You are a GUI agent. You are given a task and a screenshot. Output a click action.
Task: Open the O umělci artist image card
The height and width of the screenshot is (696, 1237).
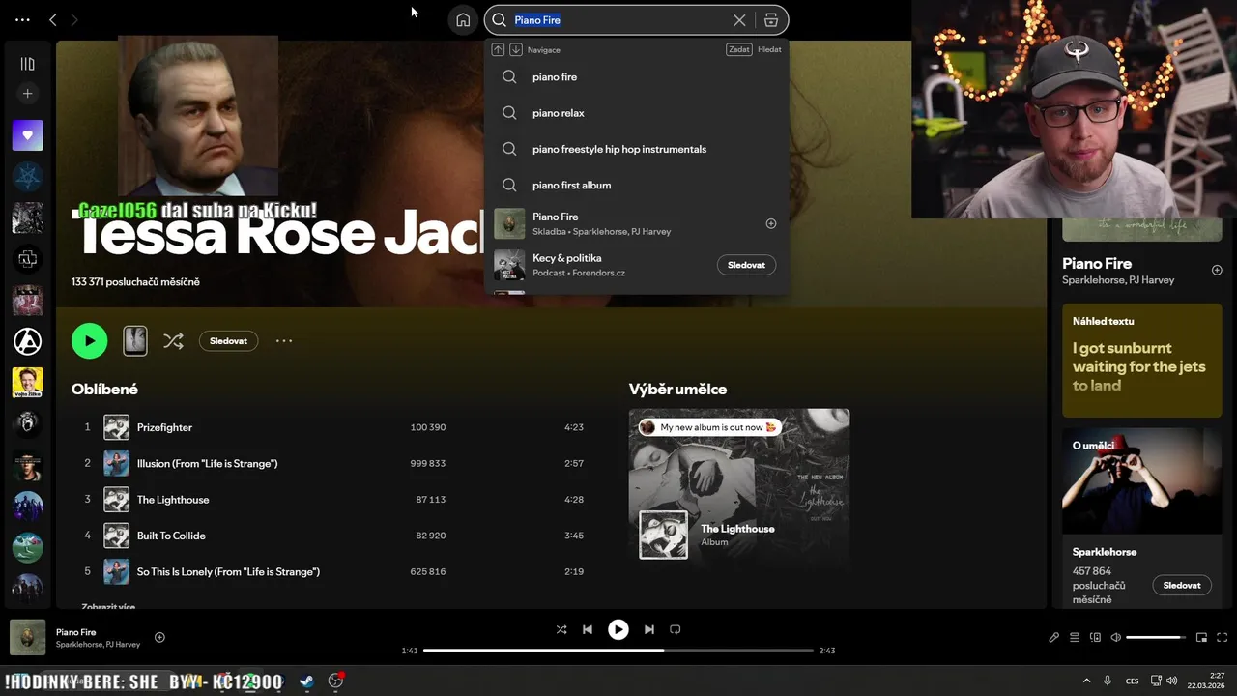(x=1142, y=481)
